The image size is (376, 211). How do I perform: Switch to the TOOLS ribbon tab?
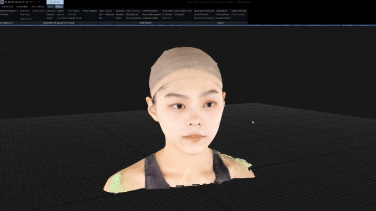59,7
